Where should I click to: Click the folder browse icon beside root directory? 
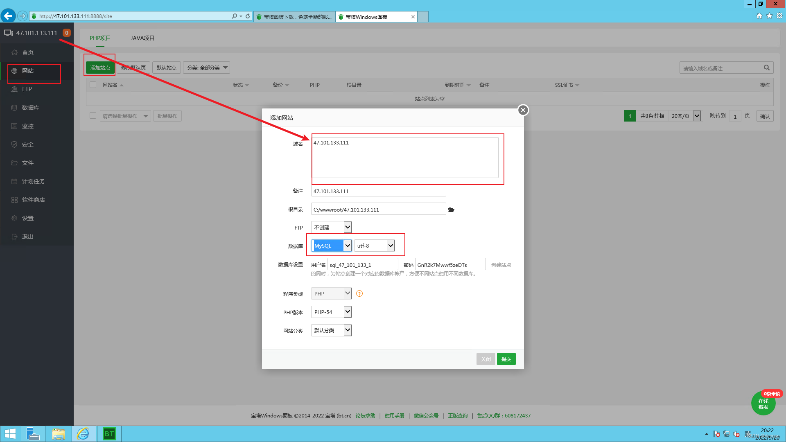[451, 210]
